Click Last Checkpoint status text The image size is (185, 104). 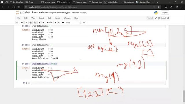pos(57,13)
